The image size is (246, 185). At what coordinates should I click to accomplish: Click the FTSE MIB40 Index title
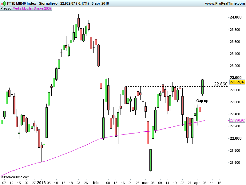pos(22,3)
